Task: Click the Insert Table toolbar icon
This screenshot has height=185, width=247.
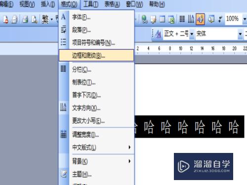Action: point(162,19)
